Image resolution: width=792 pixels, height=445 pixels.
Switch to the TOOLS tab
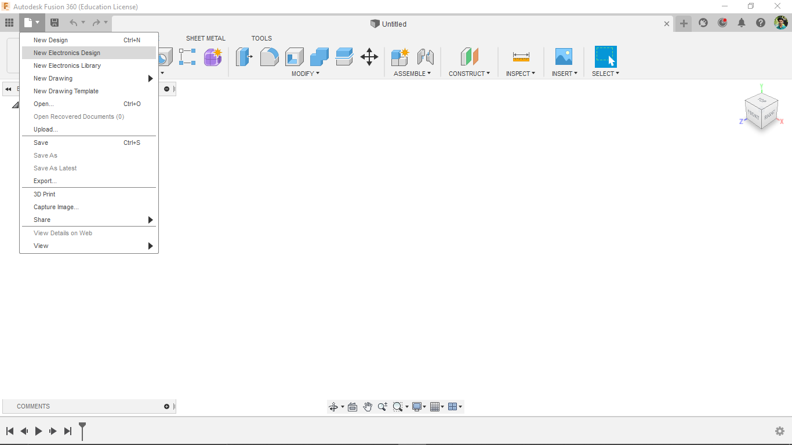[261, 38]
